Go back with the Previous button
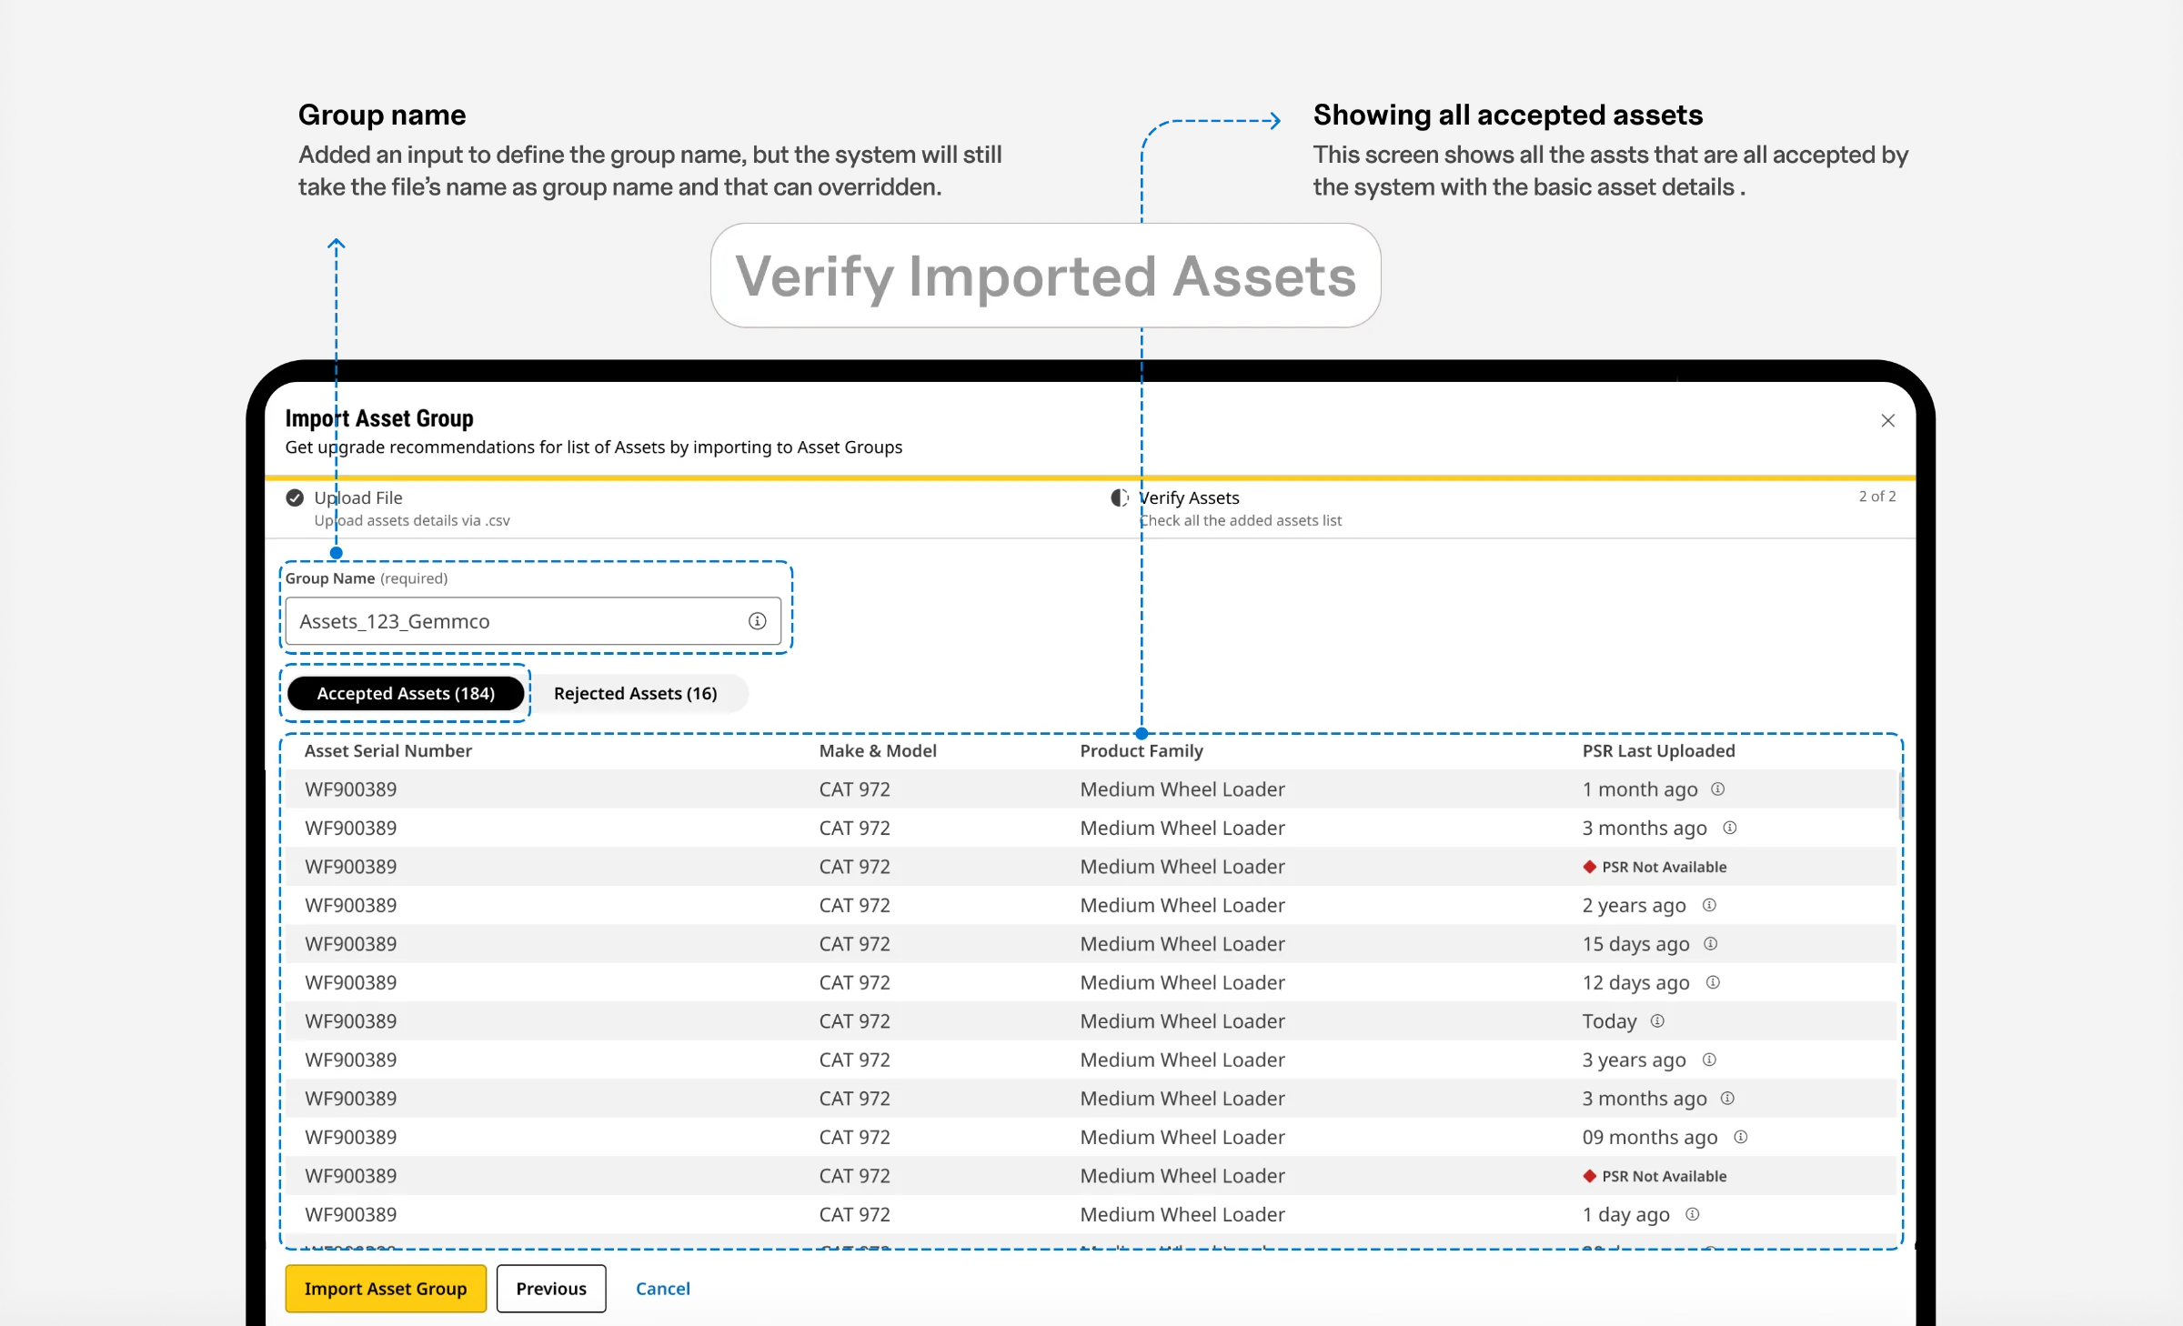Viewport: 2183px width, 1326px height. pos(551,1288)
